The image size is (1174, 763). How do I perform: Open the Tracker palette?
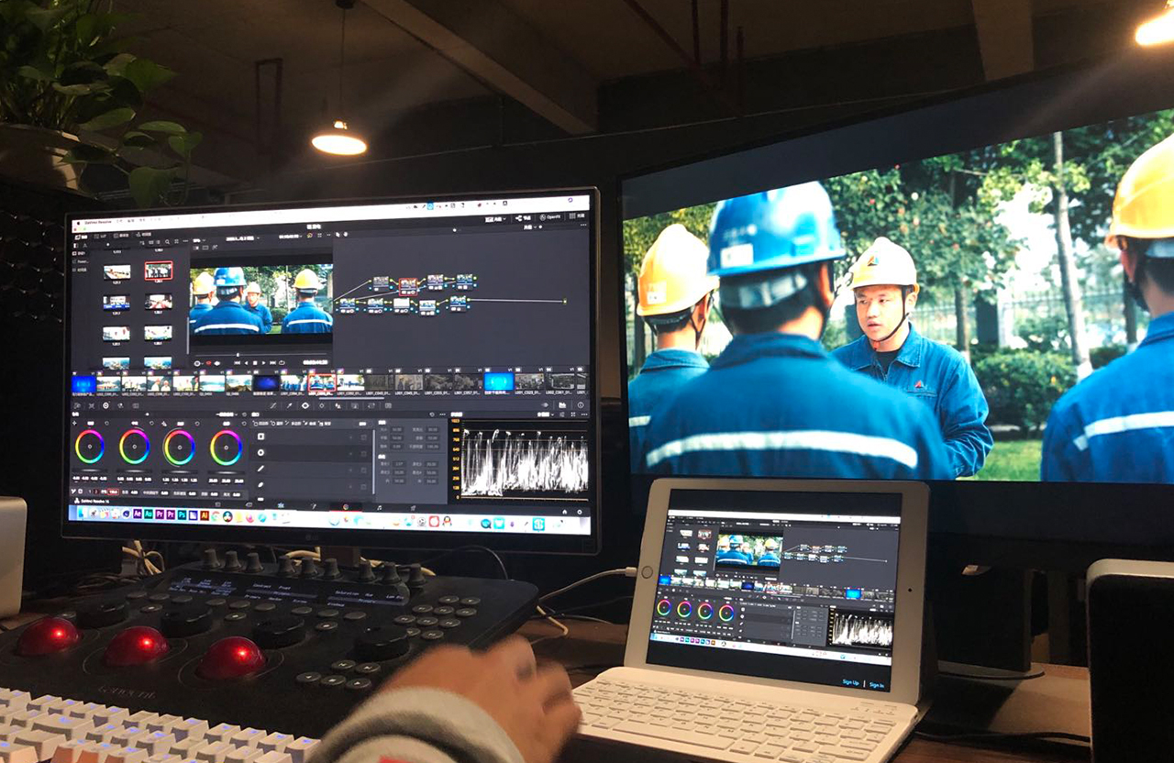coord(321,405)
